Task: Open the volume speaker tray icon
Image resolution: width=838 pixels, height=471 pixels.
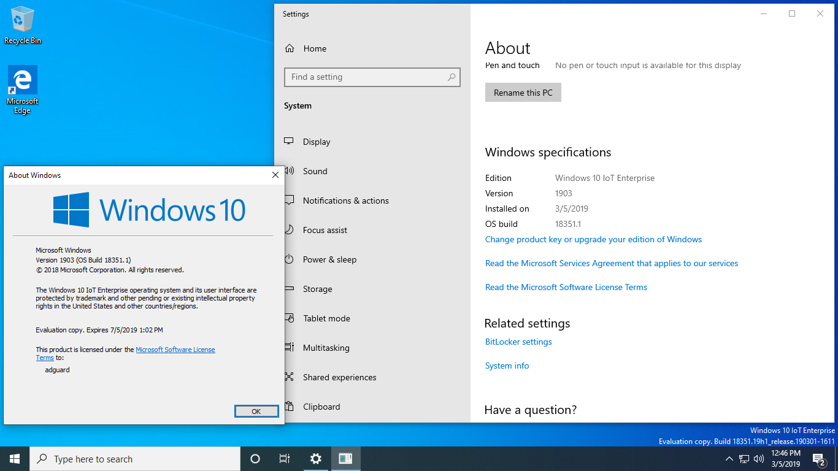Action: pos(759,459)
